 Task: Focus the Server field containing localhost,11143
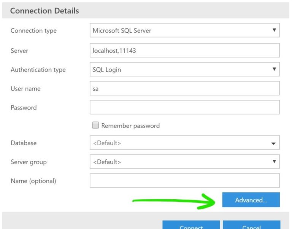coord(184,50)
